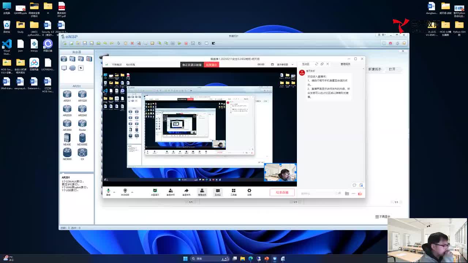Select the PC terminal category icon
468x263 pixels.
coord(64,68)
